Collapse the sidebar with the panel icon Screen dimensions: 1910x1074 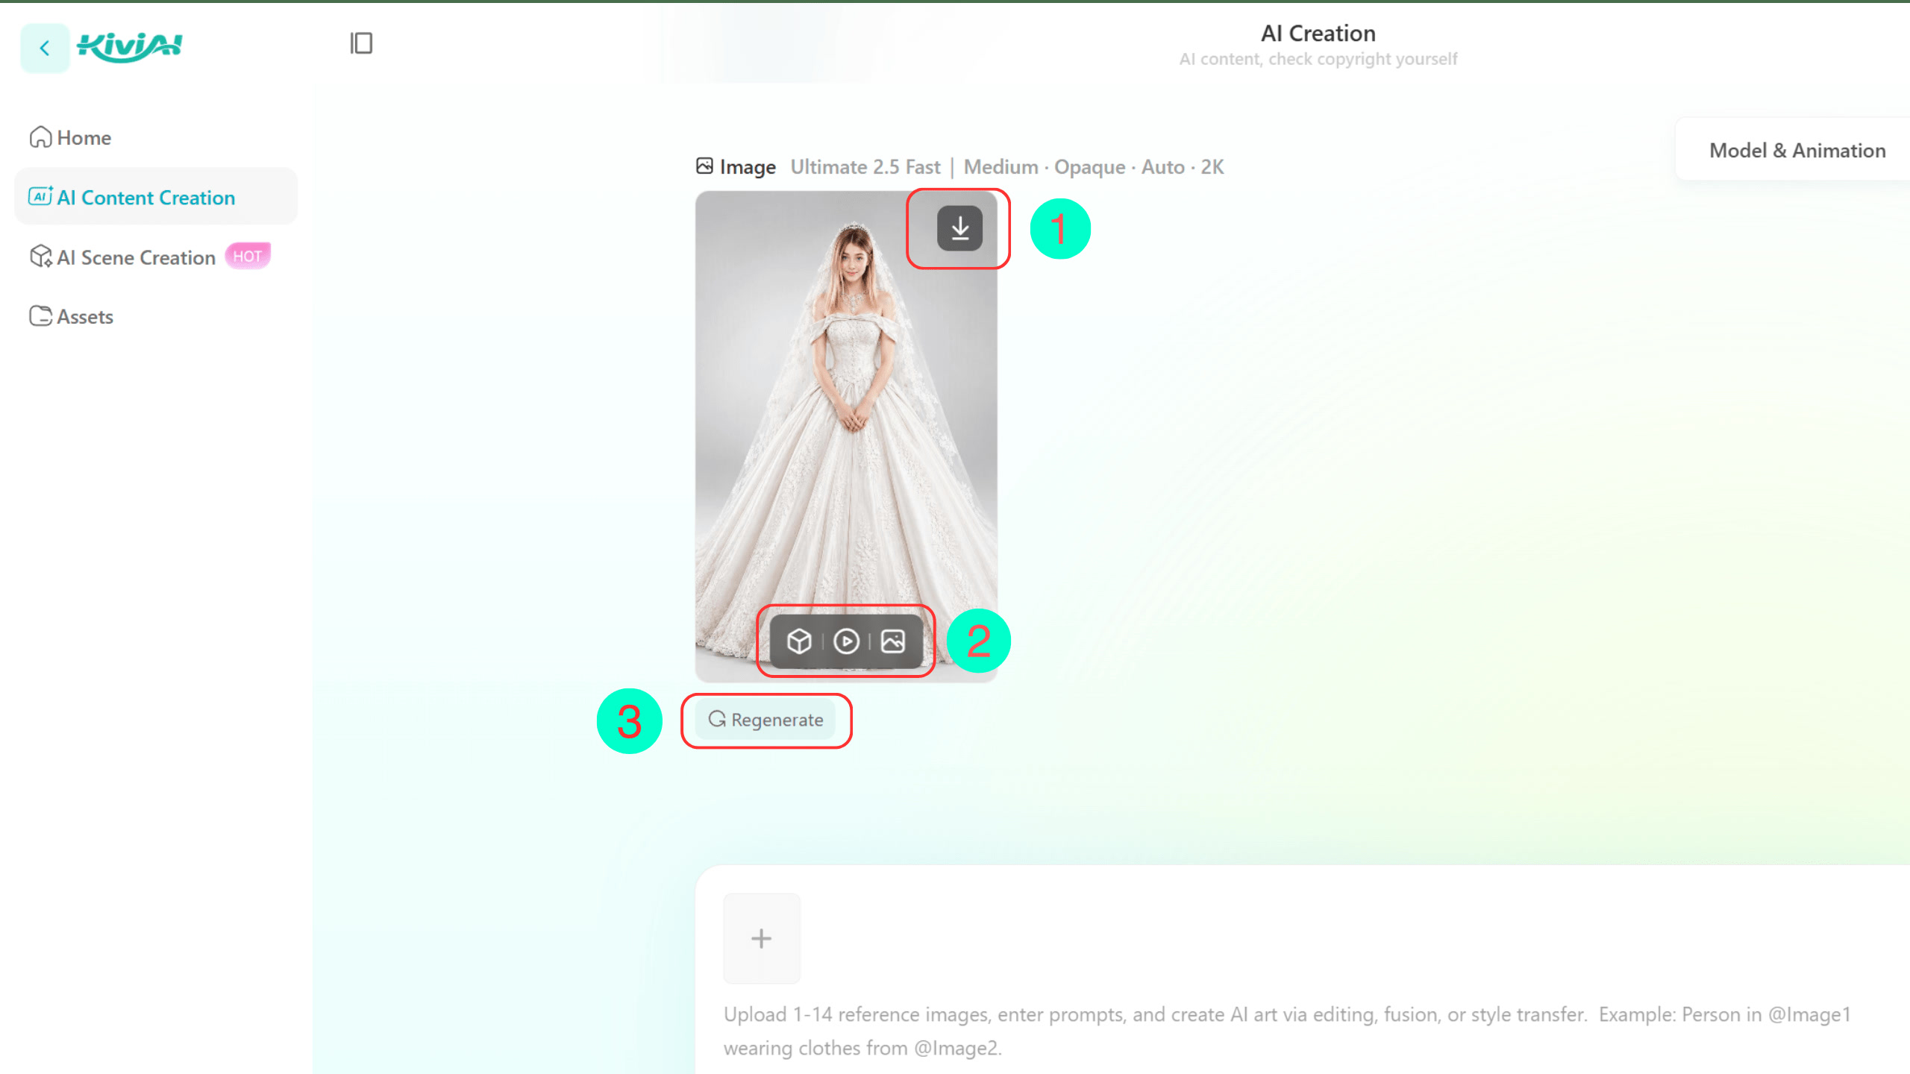coord(361,43)
